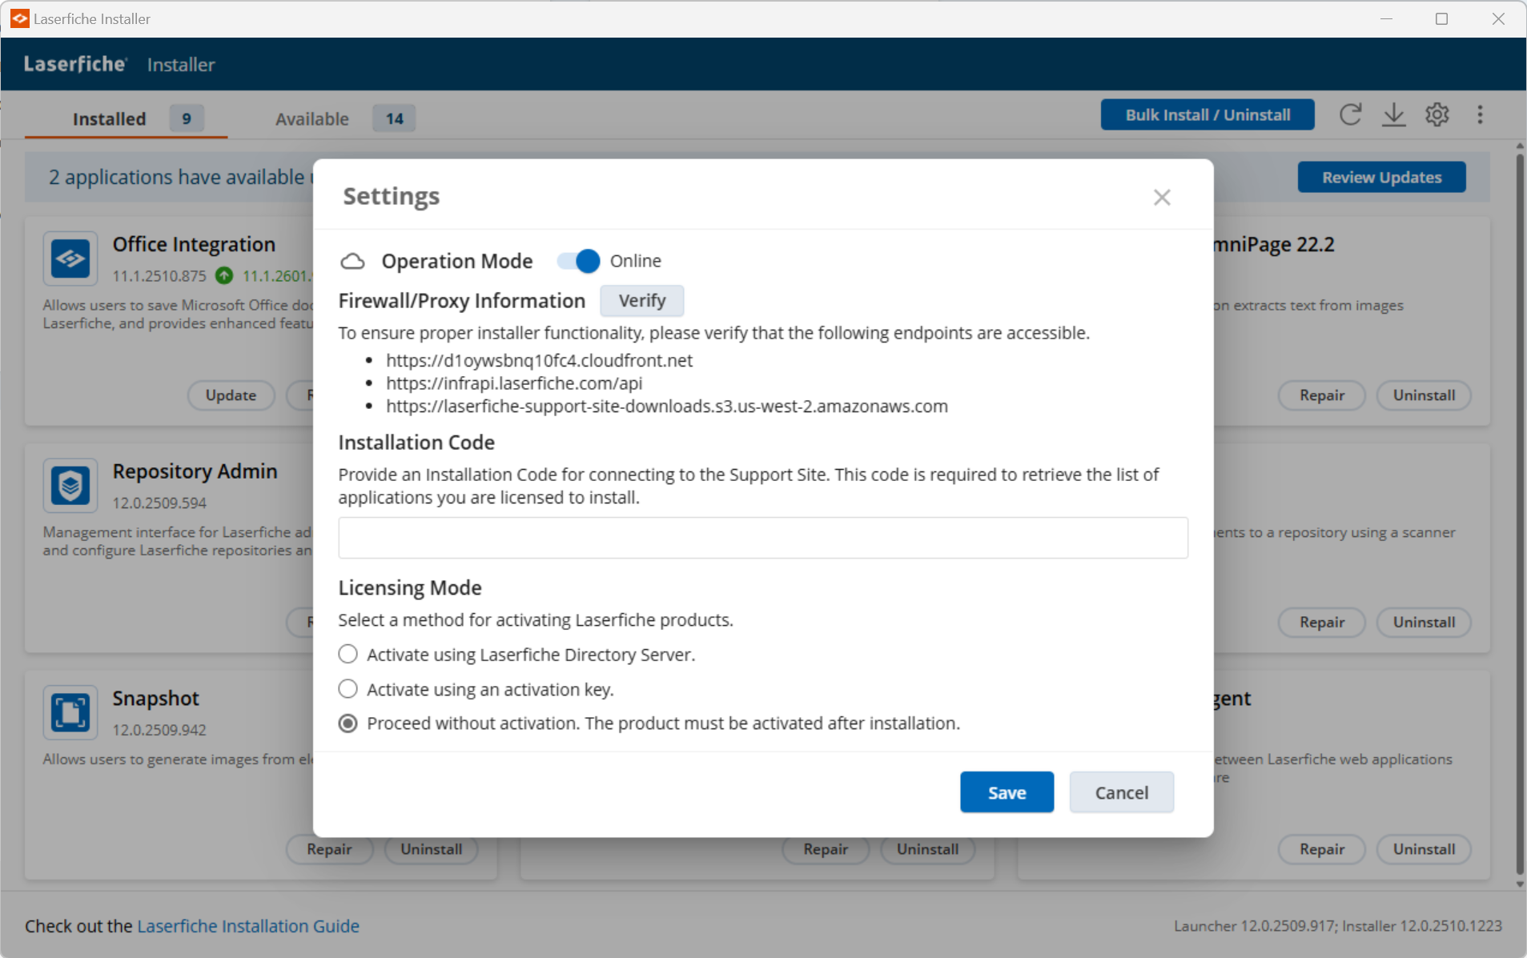Open the Laserfiche Installation Guide link
The height and width of the screenshot is (958, 1527).
tap(248, 926)
